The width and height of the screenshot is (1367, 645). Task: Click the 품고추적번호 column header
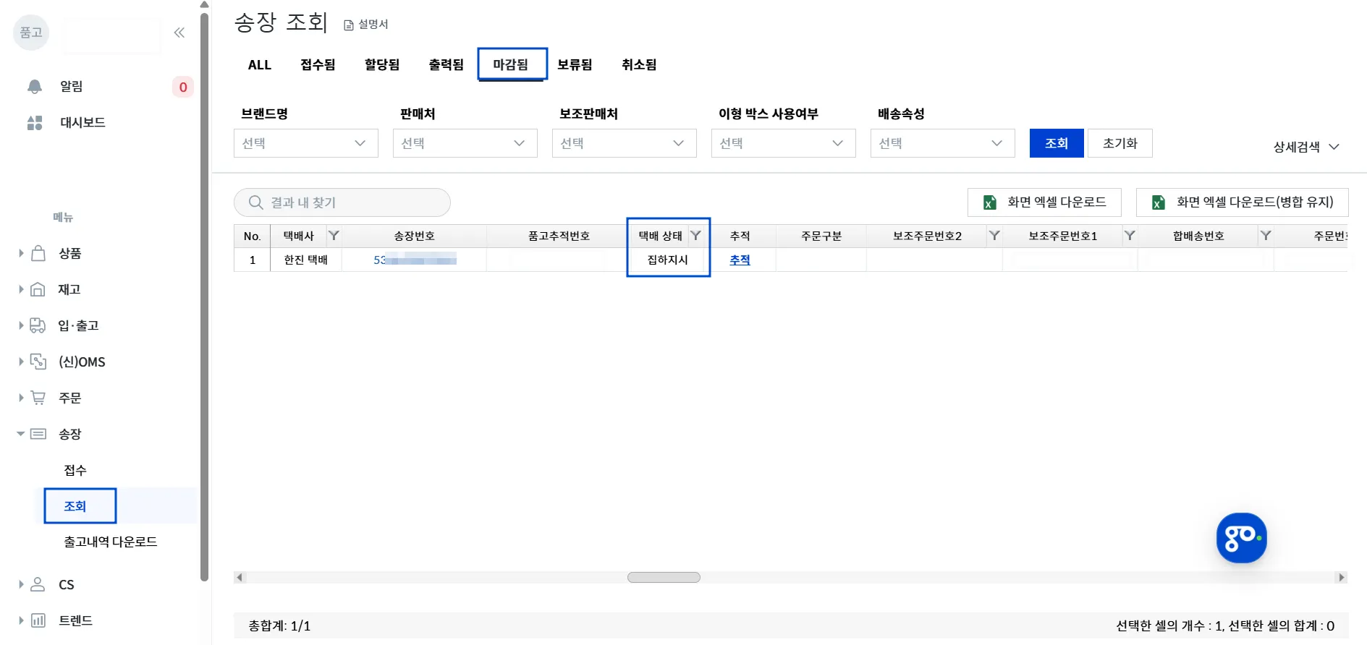tap(559, 236)
